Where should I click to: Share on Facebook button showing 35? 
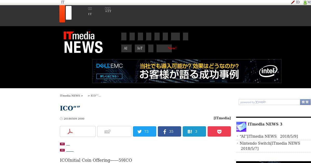pyautogui.click(x=169, y=131)
